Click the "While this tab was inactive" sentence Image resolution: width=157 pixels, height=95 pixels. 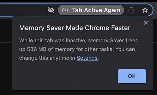point(53,40)
